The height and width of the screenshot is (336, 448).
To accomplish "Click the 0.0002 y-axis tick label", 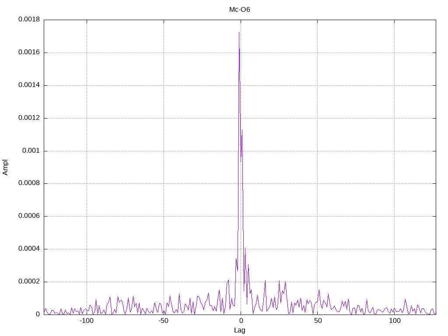I will tap(29, 281).
